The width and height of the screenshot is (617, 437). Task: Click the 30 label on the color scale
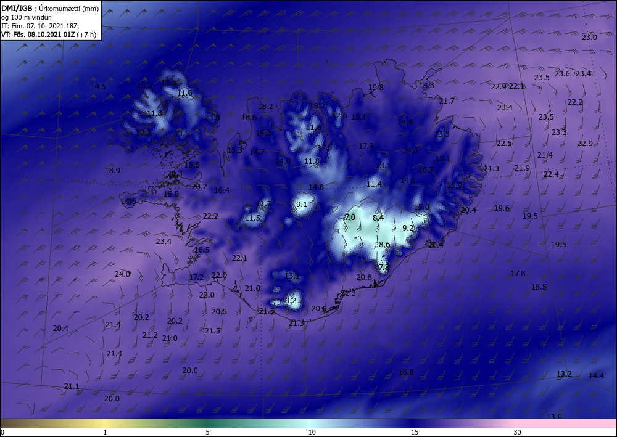(517, 433)
